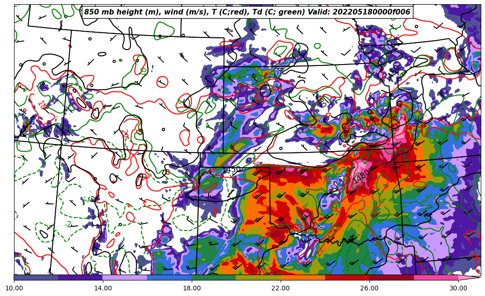Click the 30.00 colorbar tick label

(458, 288)
